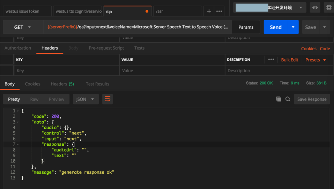This screenshot has width=334, height=189.
Task: Click the "audio": {} JSON line
Action: (56, 128)
